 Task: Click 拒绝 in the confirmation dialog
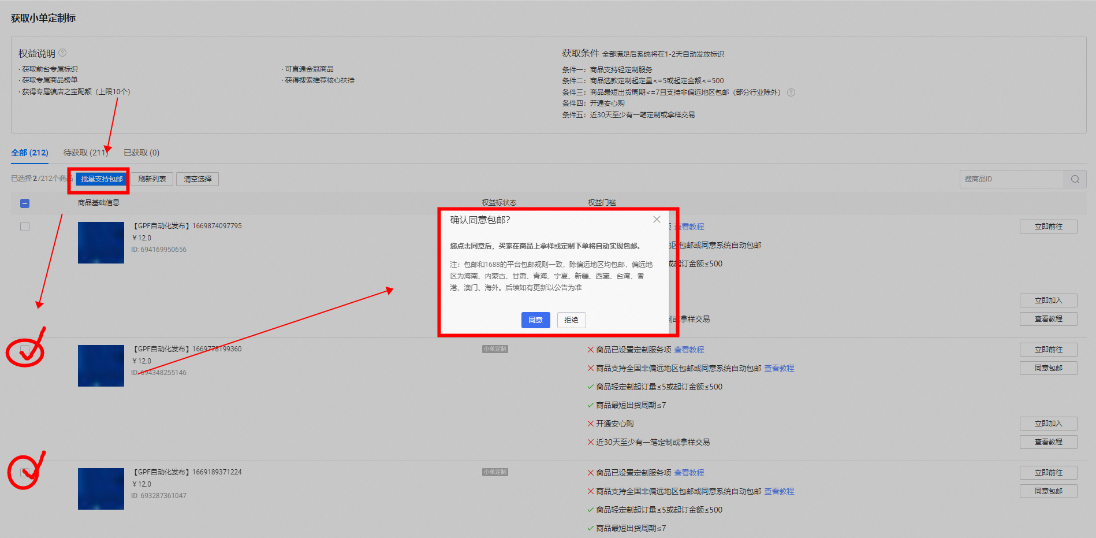571,320
